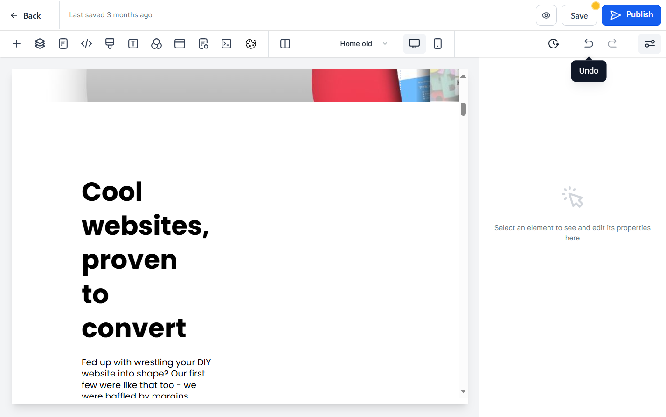The width and height of the screenshot is (666, 417).
Task: Click the Publish button
Action: [x=631, y=15]
